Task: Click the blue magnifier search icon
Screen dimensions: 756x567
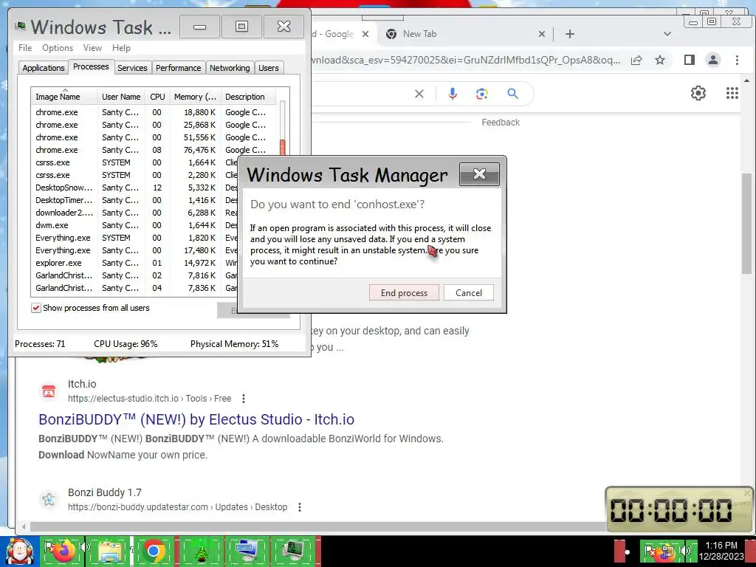Action: coord(512,94)
